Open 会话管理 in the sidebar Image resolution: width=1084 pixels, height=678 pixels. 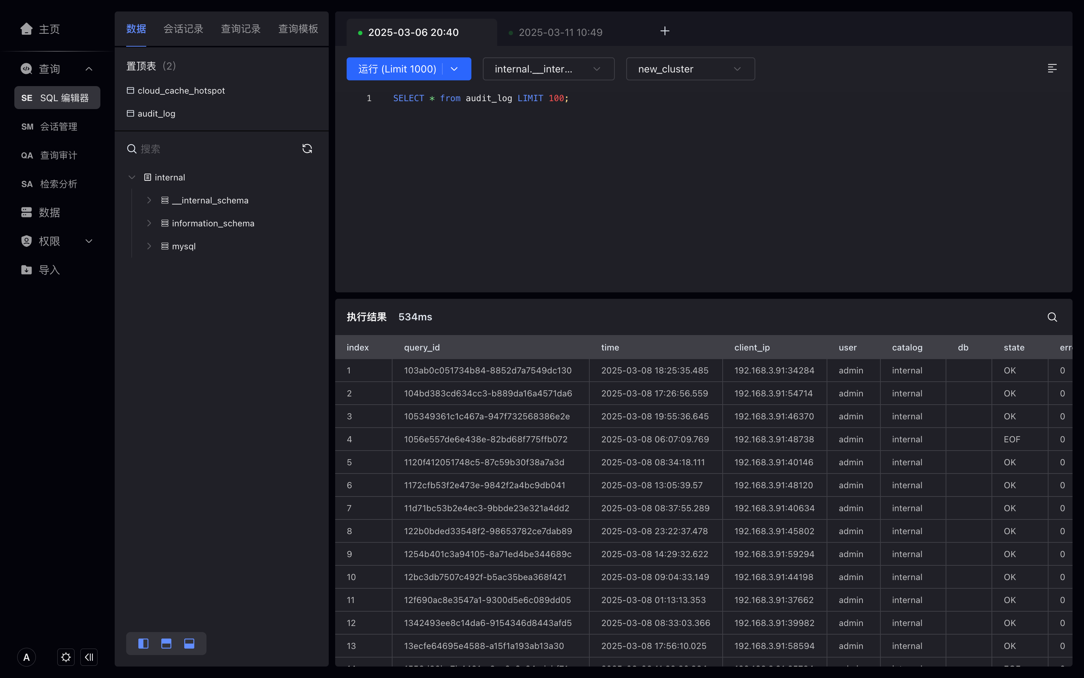click(x=57, y=126)
